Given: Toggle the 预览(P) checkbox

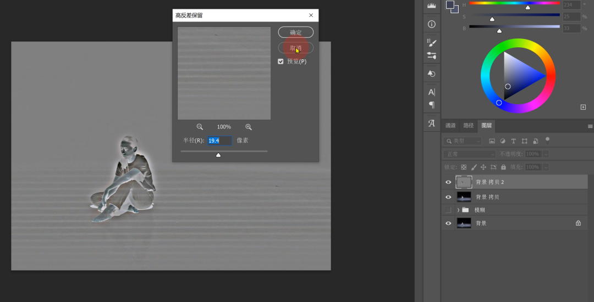Looking at the screenshot, I should pyautogui.click(x=280, y=61).
